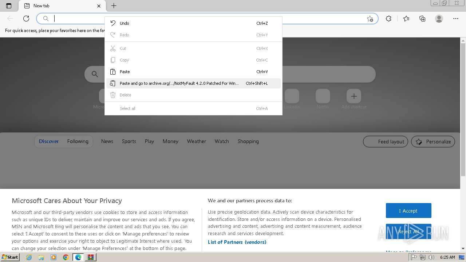Click the vertical page scrollbar
This screenshot has height=262, width=466.
tap(463, 109)
